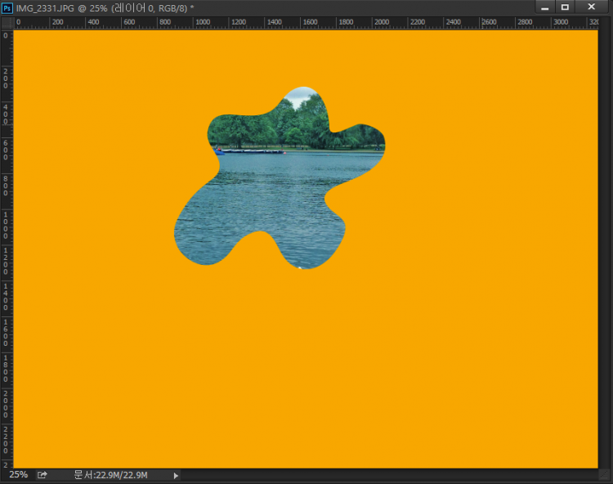Click the 1000 mark on horizontal ruler
Viewport: 613px width, 484px height.
click(x=202, y=23)
